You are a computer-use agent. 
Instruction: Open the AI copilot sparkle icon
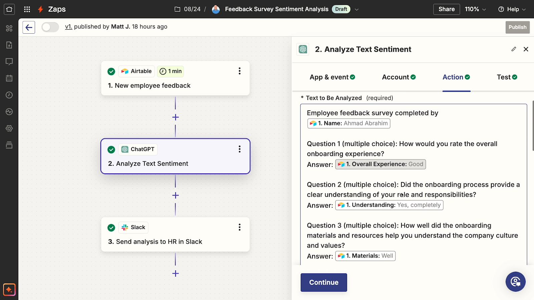pyautogui.click(x=9, y=290)
